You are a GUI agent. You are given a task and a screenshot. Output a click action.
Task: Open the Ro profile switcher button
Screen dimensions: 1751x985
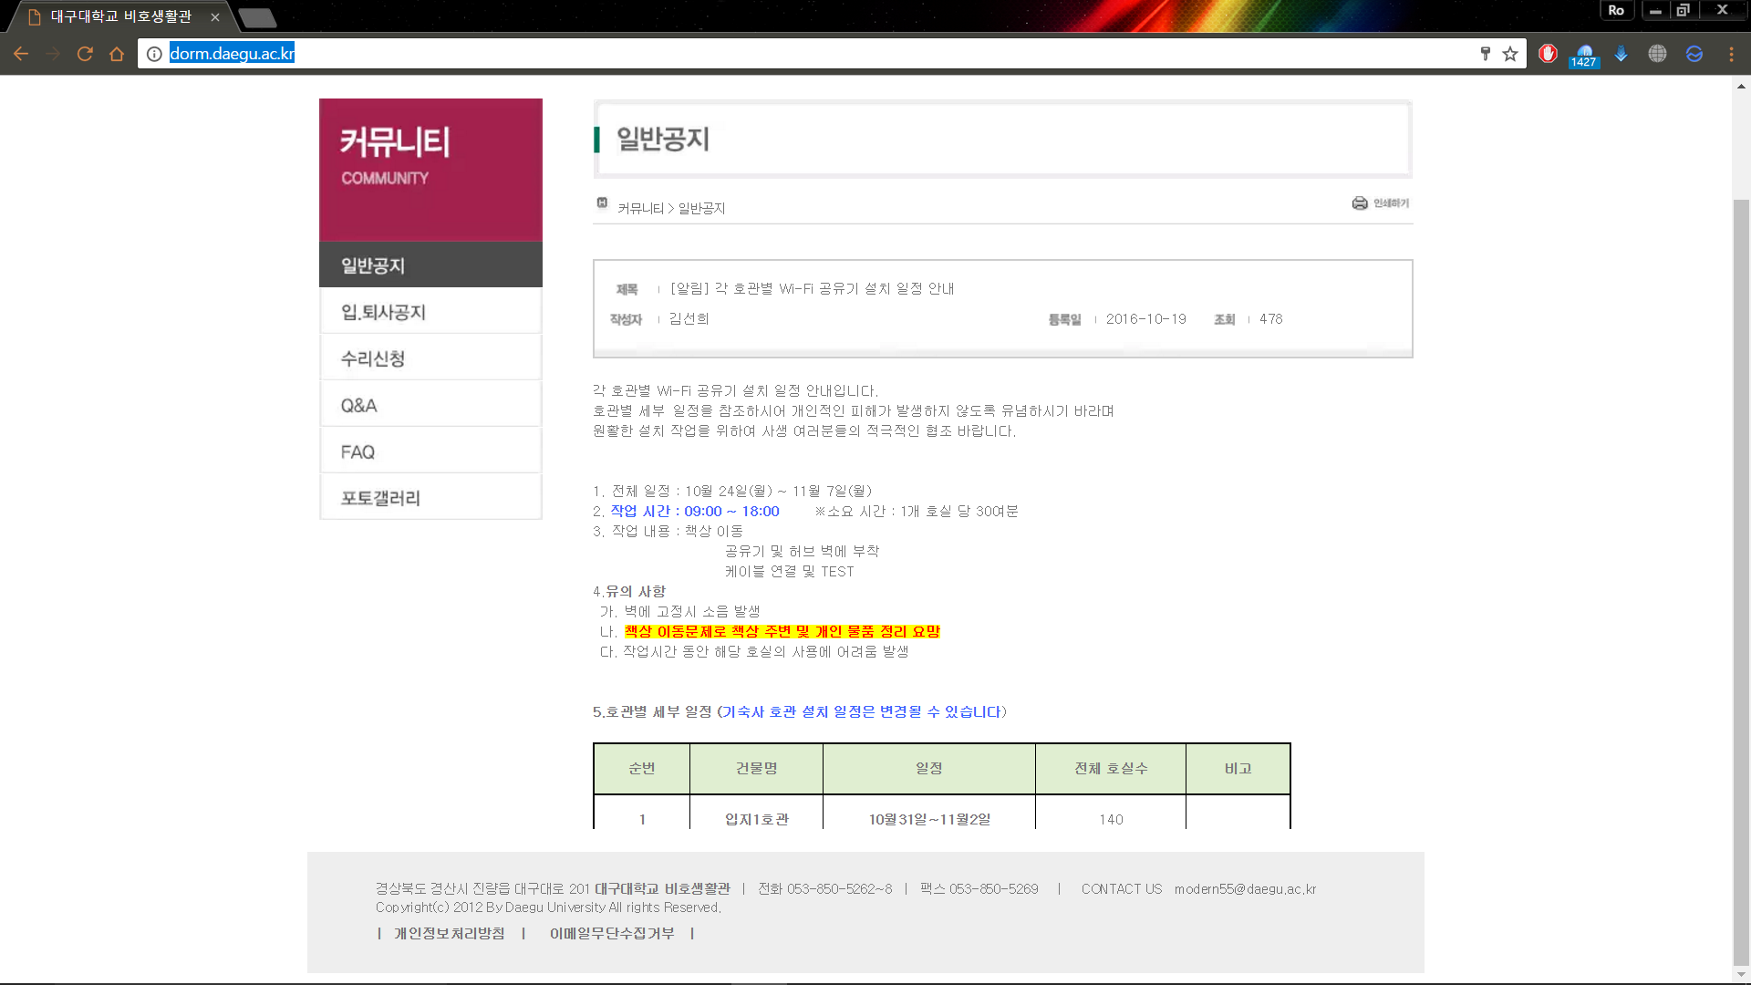coord(1616,10)
